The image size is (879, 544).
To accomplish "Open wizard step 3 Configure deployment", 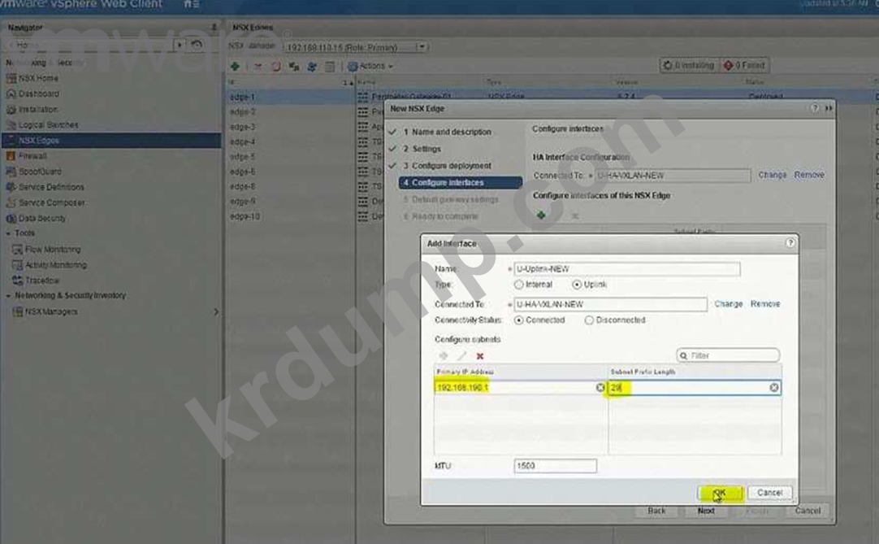I will pos(447,166).
